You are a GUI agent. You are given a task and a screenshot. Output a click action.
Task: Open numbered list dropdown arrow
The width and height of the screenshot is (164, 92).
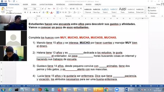coord(64,9)
